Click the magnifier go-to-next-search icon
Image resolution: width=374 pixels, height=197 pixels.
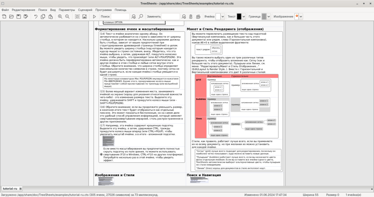(141, 16)
